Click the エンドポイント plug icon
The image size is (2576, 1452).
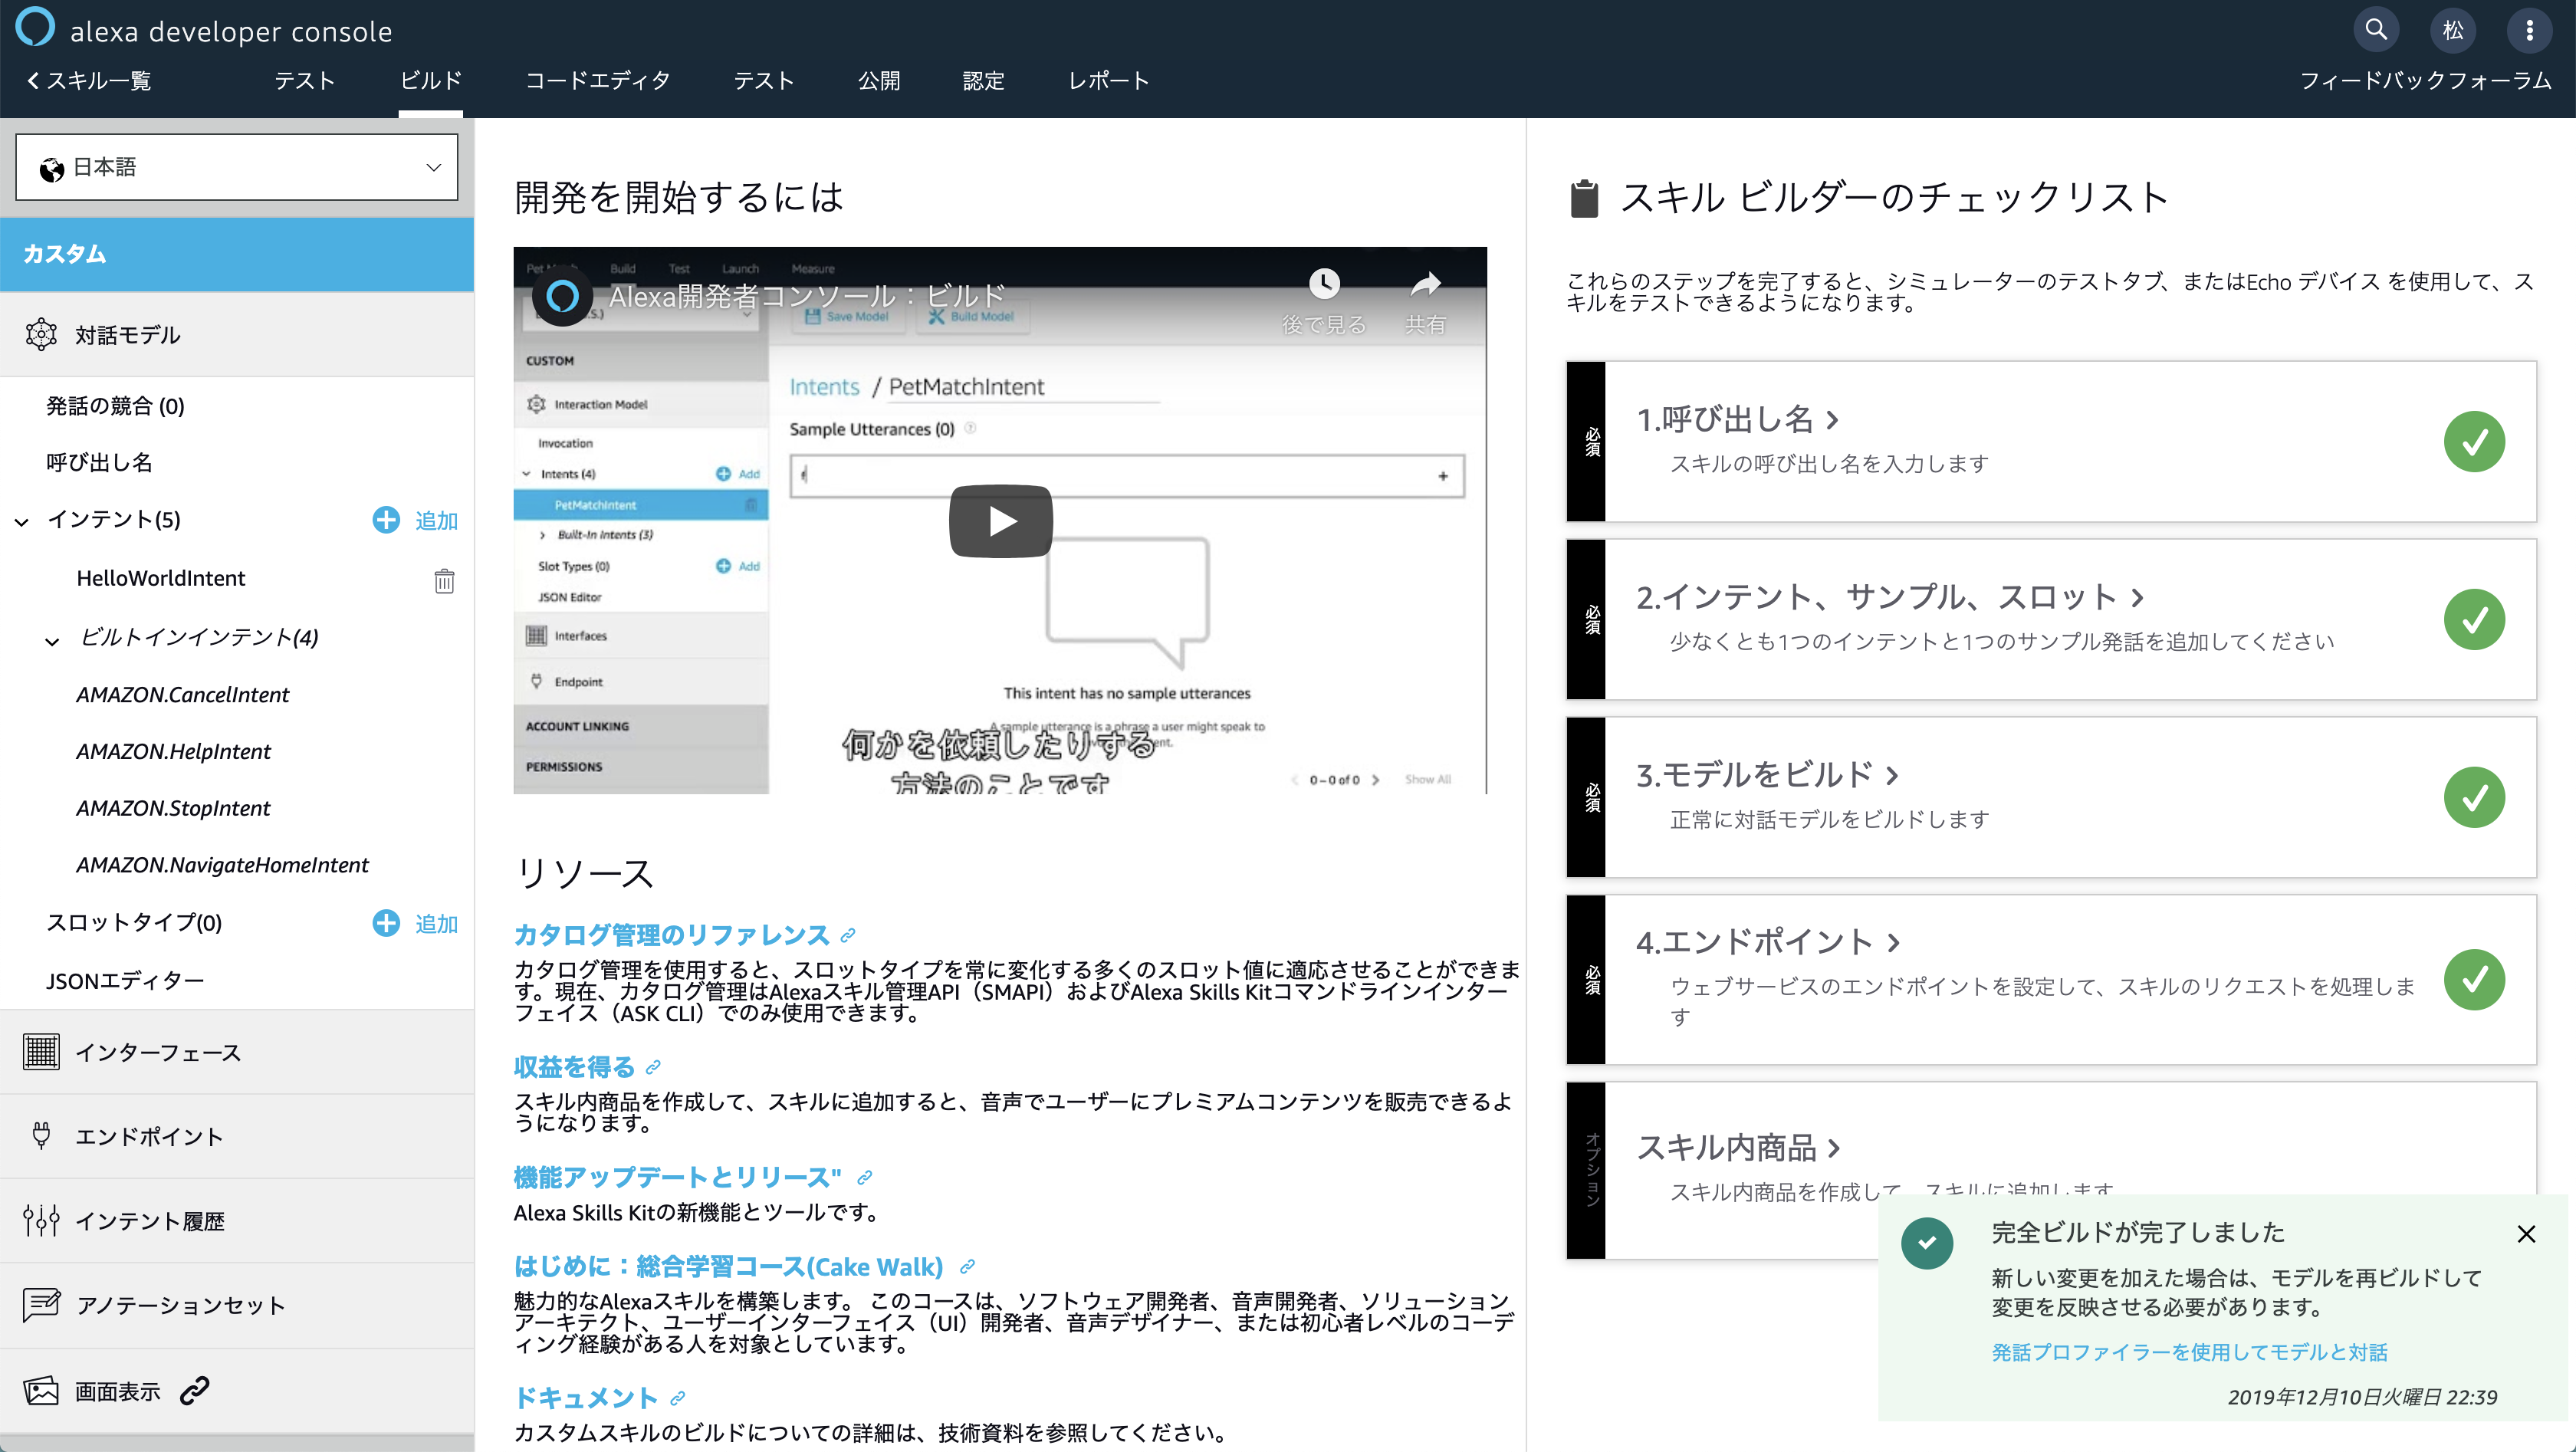pyautogui.click(x=41, y=1135)
